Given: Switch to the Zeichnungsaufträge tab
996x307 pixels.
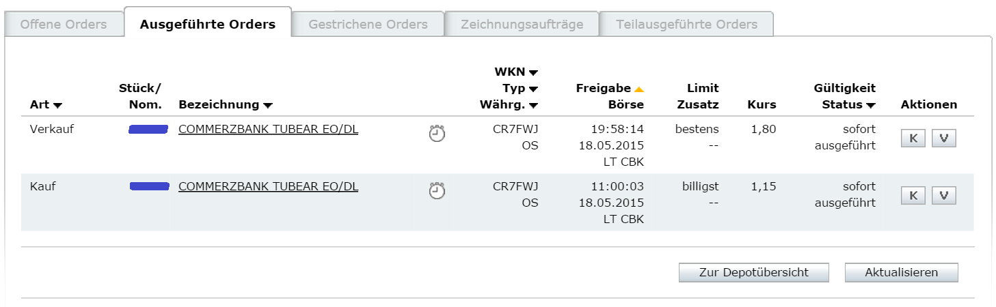Looking at the screenshot, I should tap(522, 25).
